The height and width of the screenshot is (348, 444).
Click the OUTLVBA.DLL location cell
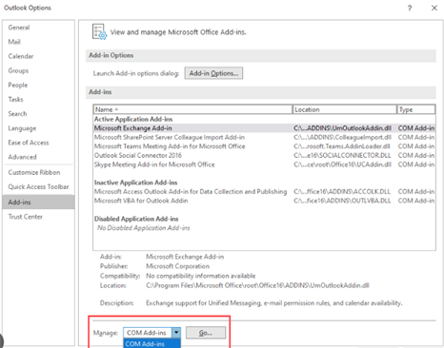tap(342, 201)
